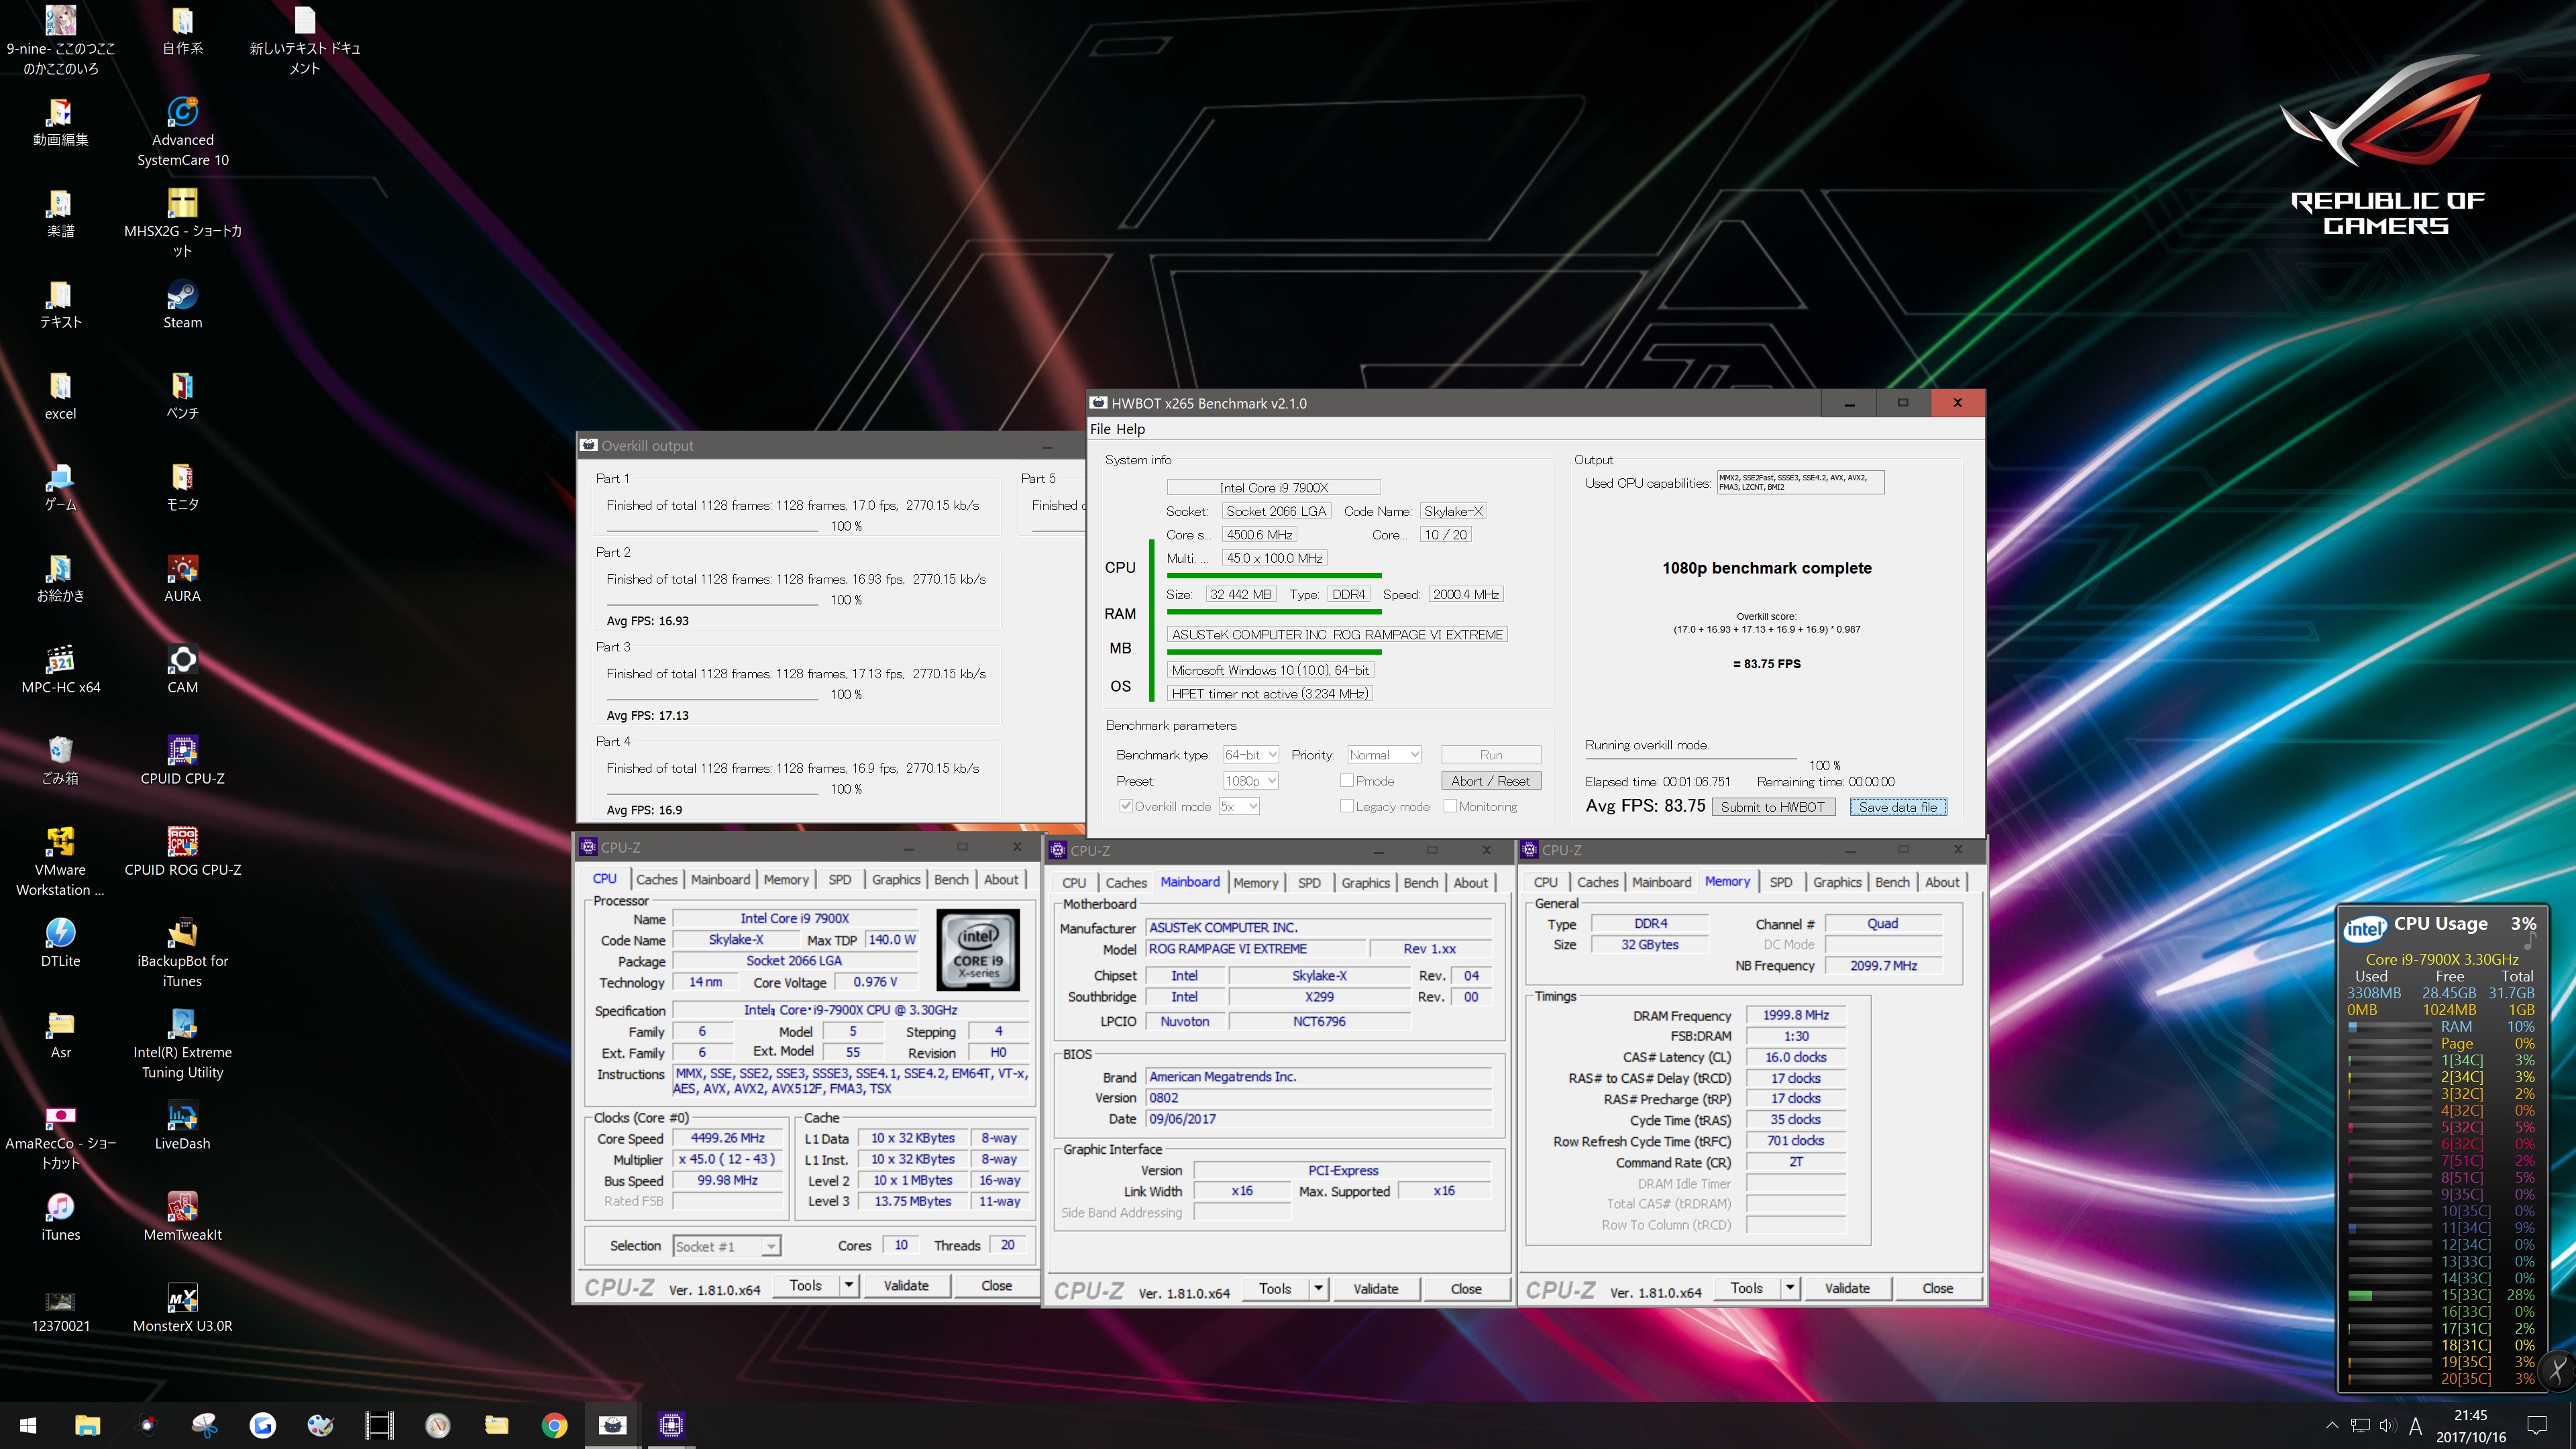Open the MPC-HC x64 desktop icon
2576x1449 pixels.
click(61, 669)
